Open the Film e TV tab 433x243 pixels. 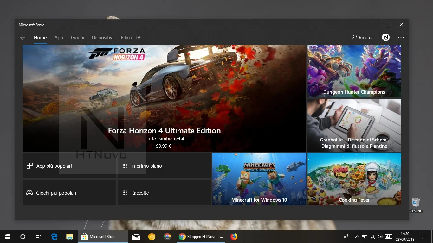(x=131, y=37)
